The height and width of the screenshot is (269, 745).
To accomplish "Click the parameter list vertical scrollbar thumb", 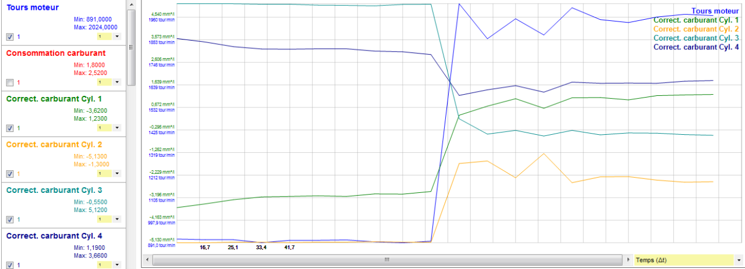I will pyautogui.click(x=131, y=46).
